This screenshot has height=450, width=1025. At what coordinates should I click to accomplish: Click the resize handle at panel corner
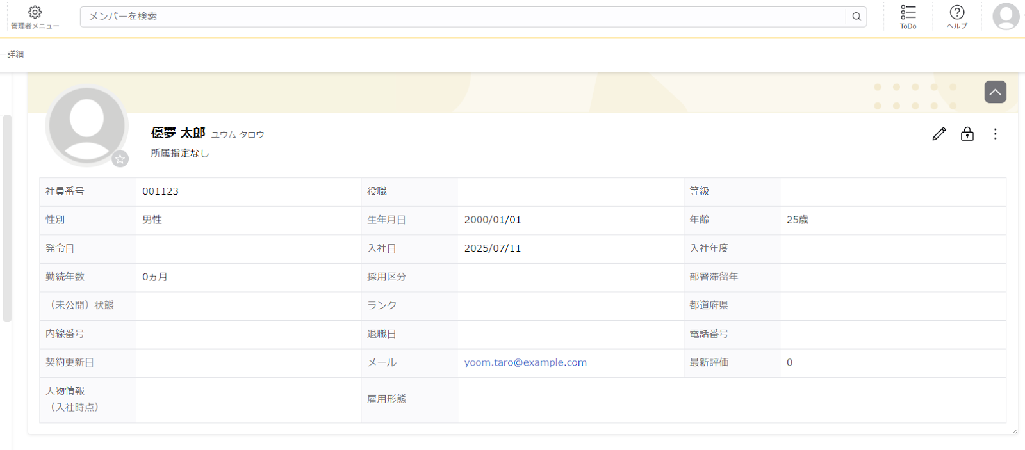tap(1015, 431)
